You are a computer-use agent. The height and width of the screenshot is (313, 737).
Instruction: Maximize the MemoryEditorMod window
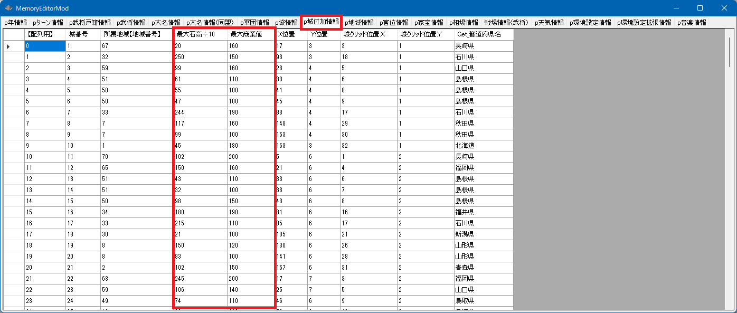pos(700,8)
